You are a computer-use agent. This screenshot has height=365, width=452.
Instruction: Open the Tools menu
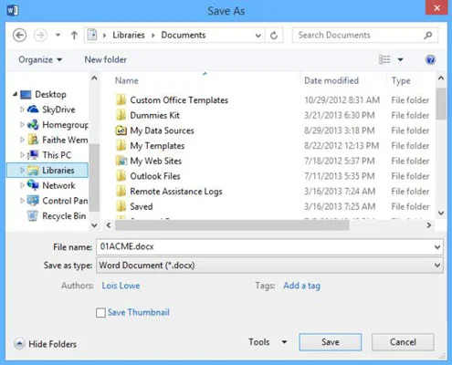pos(268,342)
